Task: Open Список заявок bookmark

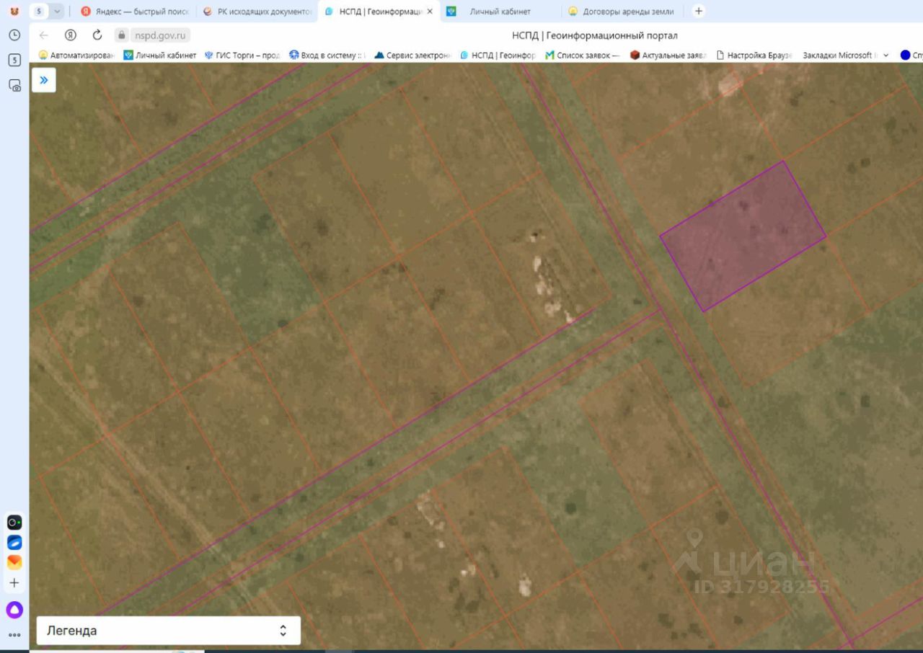Action: tap(583, 55)
